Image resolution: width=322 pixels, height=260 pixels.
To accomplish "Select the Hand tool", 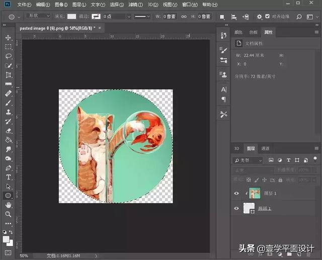I will (8, 205).
